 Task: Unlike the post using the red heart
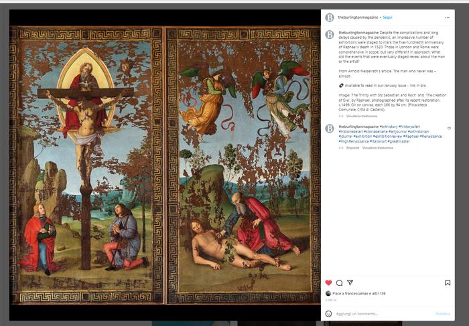click(x=328, y=282)
